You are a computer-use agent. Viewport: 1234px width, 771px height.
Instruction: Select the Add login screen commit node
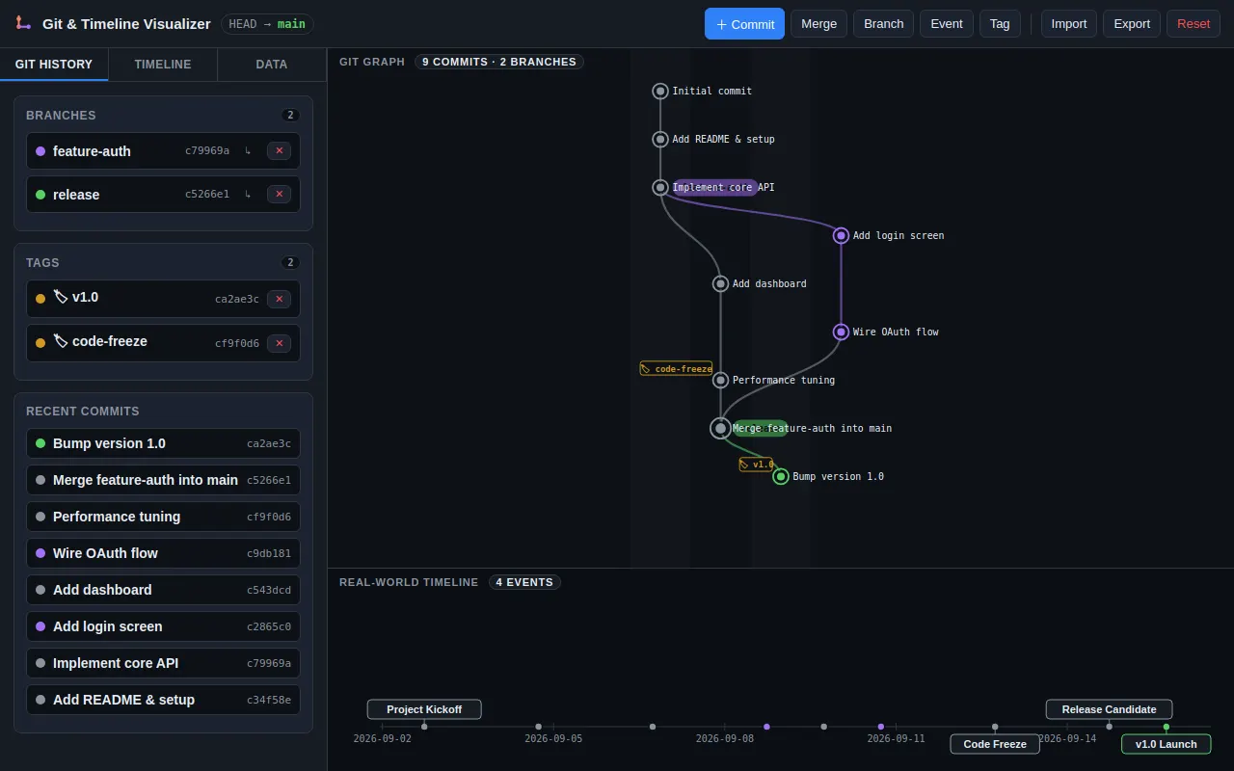841,235
